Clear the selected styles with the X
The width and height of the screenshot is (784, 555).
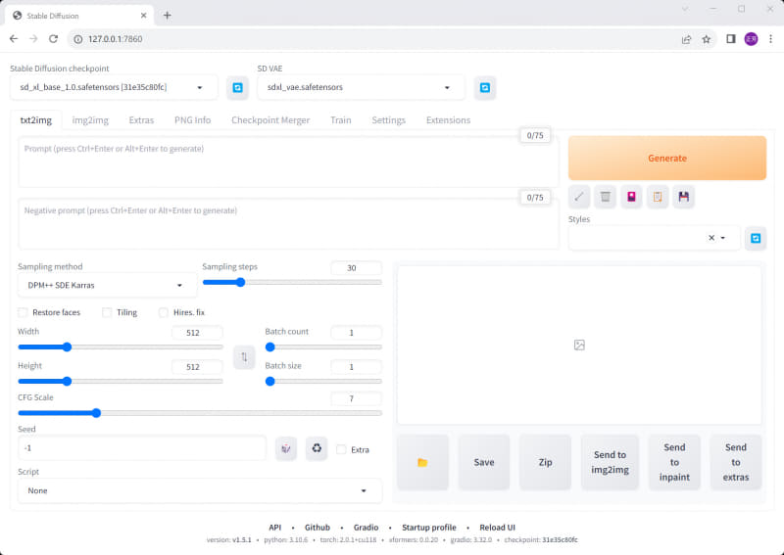click(711, 238)
